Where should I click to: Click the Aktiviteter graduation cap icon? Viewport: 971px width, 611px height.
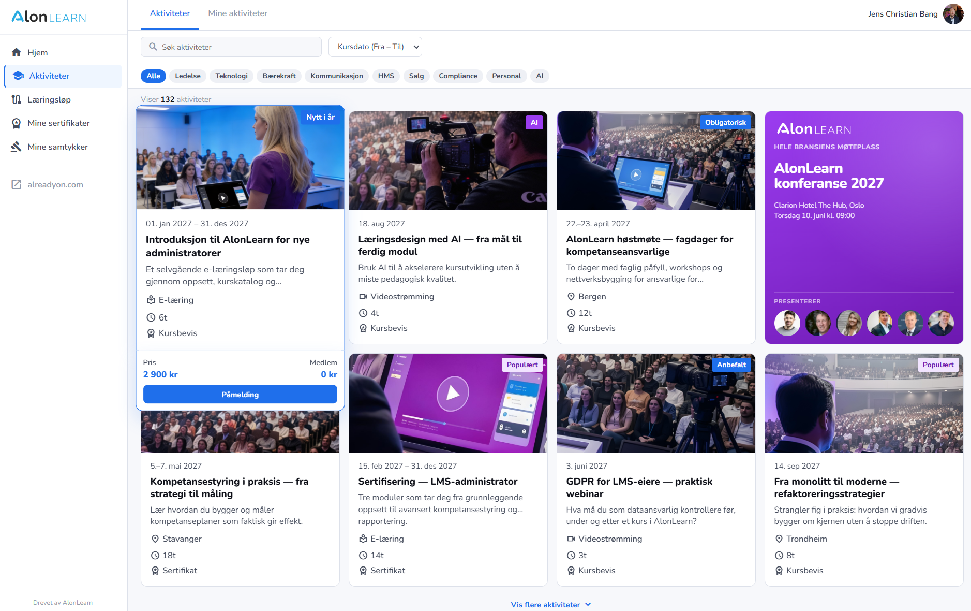[x=19, y=76]
